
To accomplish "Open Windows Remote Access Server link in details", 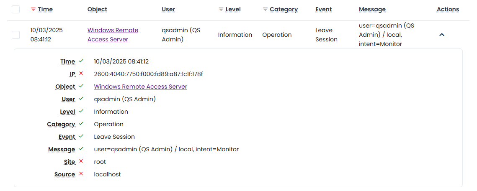I will pos(140,87).
